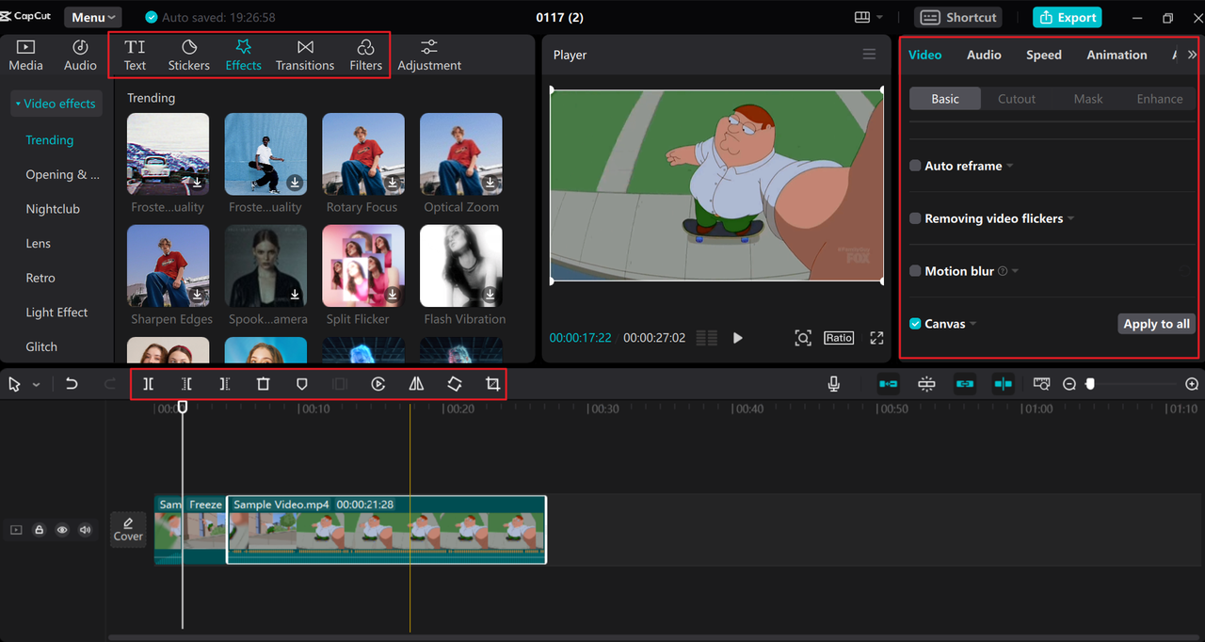Enable Removing video flickers checkbox

915,218
